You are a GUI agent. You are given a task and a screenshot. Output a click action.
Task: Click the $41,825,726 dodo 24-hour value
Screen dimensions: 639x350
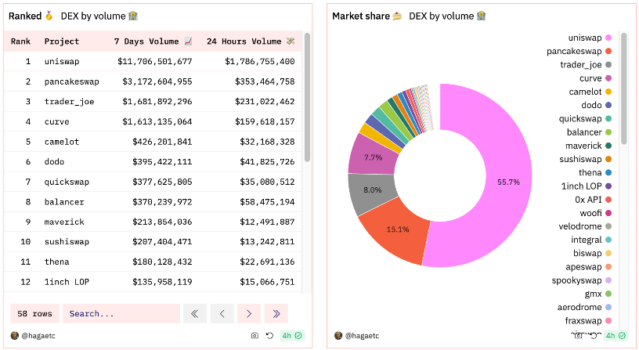[267, 162]
